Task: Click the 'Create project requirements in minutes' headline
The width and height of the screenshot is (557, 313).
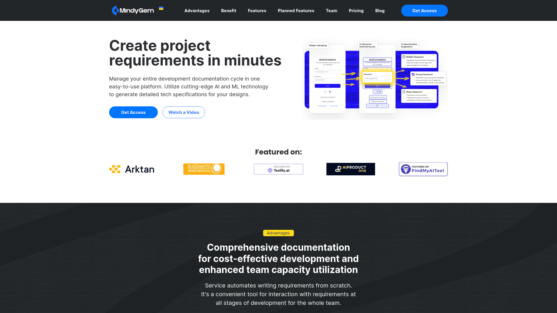Action: pyautogui.click(x=195, y=53)
